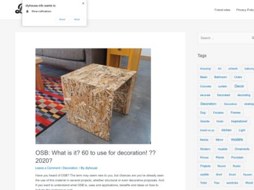The height and width of the screenshot is (190, 254).
Task: Open the OSB article title link
Action: [x=95, y=156]
